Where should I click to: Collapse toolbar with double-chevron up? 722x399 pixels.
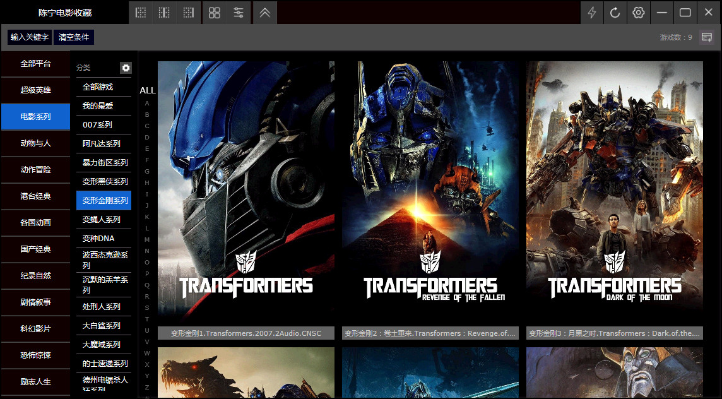coord(265,13)
